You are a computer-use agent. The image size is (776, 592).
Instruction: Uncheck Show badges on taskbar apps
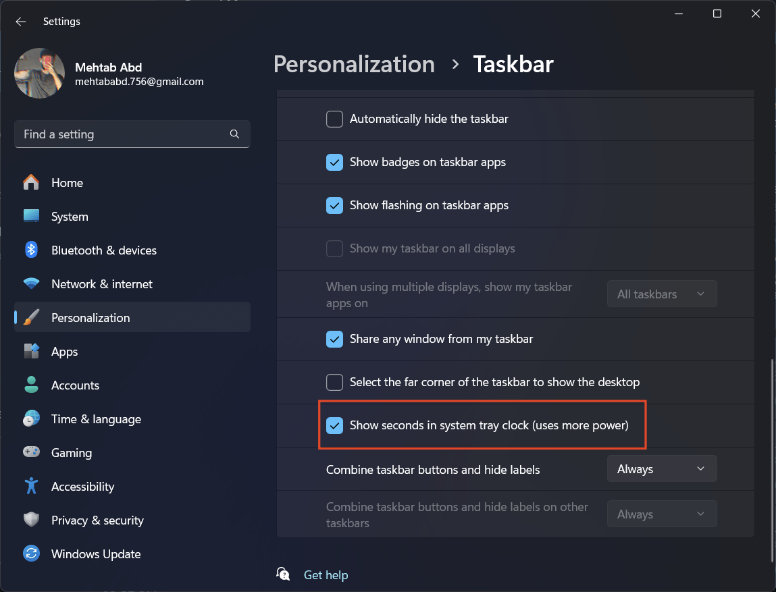334,163
